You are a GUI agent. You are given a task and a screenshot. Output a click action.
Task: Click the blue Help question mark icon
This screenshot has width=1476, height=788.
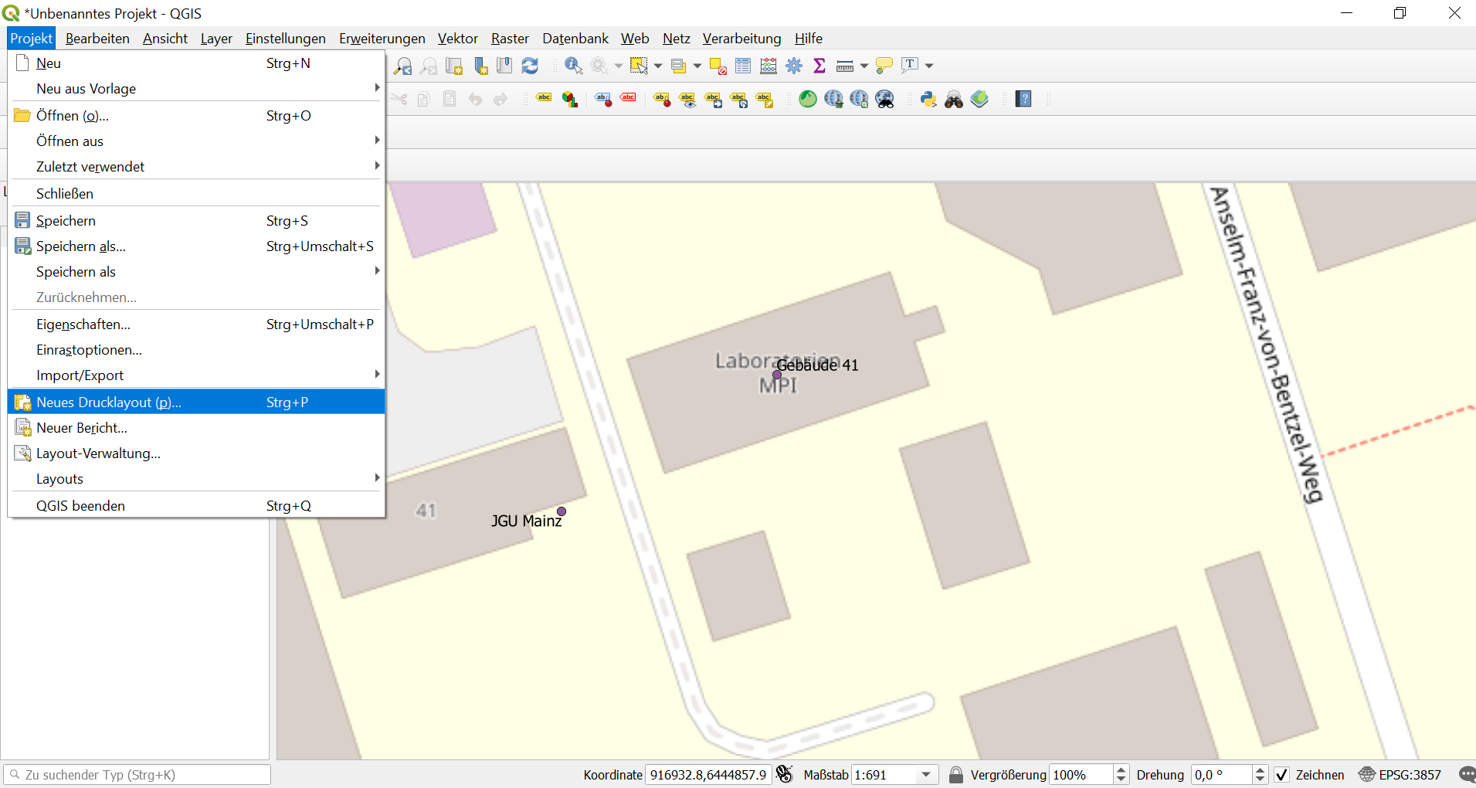pos(1023,99)
